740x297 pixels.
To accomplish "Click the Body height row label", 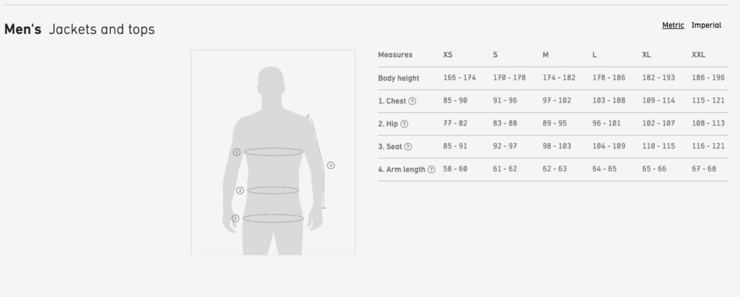I will 398,78.
